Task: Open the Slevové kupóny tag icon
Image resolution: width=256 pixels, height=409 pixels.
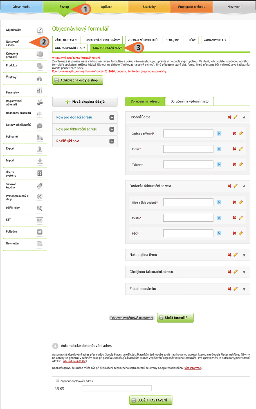Action: coord(40,186)
